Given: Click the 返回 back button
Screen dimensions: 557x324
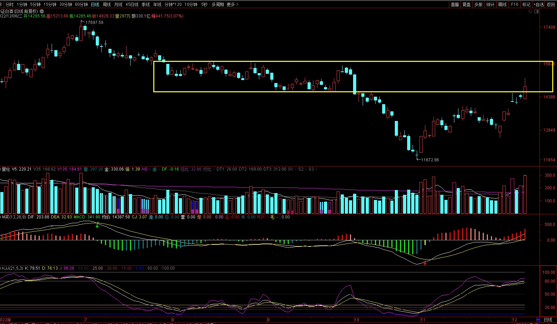Looking at the screenshot, I should [551, 4].
